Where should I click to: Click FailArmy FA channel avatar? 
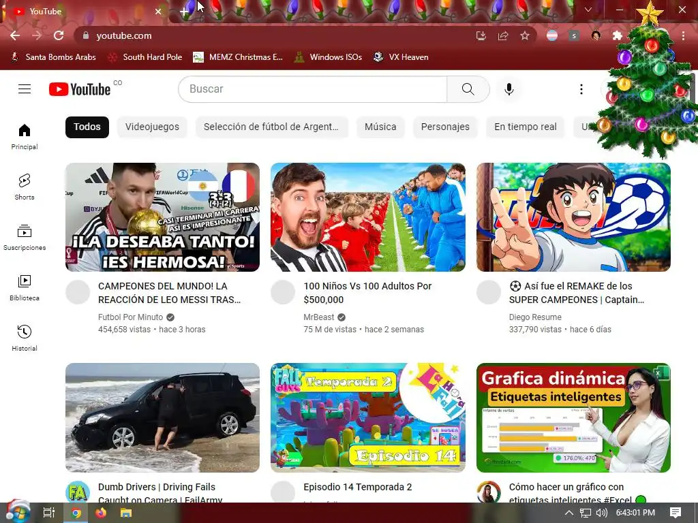tap(78, 492)
